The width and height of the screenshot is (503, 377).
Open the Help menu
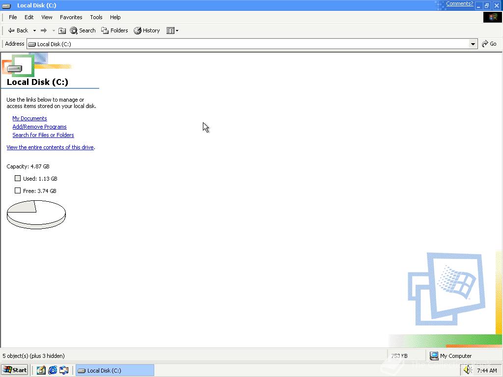point(115,17)
